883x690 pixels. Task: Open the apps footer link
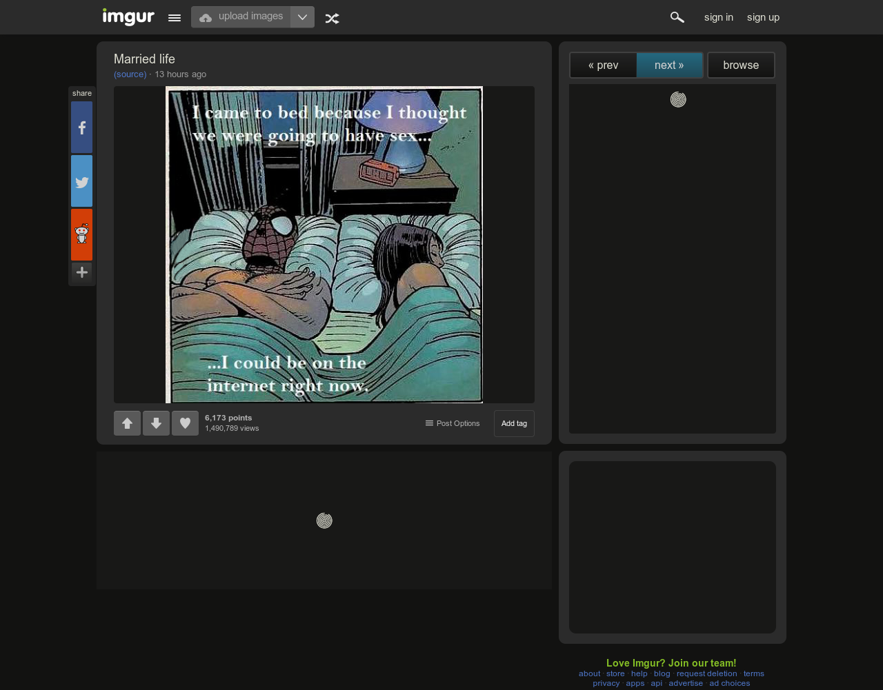pyautogui.click(x=635, y=683)
